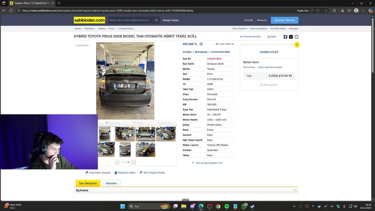The image size is (375, 211).
Task: Open Spotify from taskbar
Action: click(227, 206)
